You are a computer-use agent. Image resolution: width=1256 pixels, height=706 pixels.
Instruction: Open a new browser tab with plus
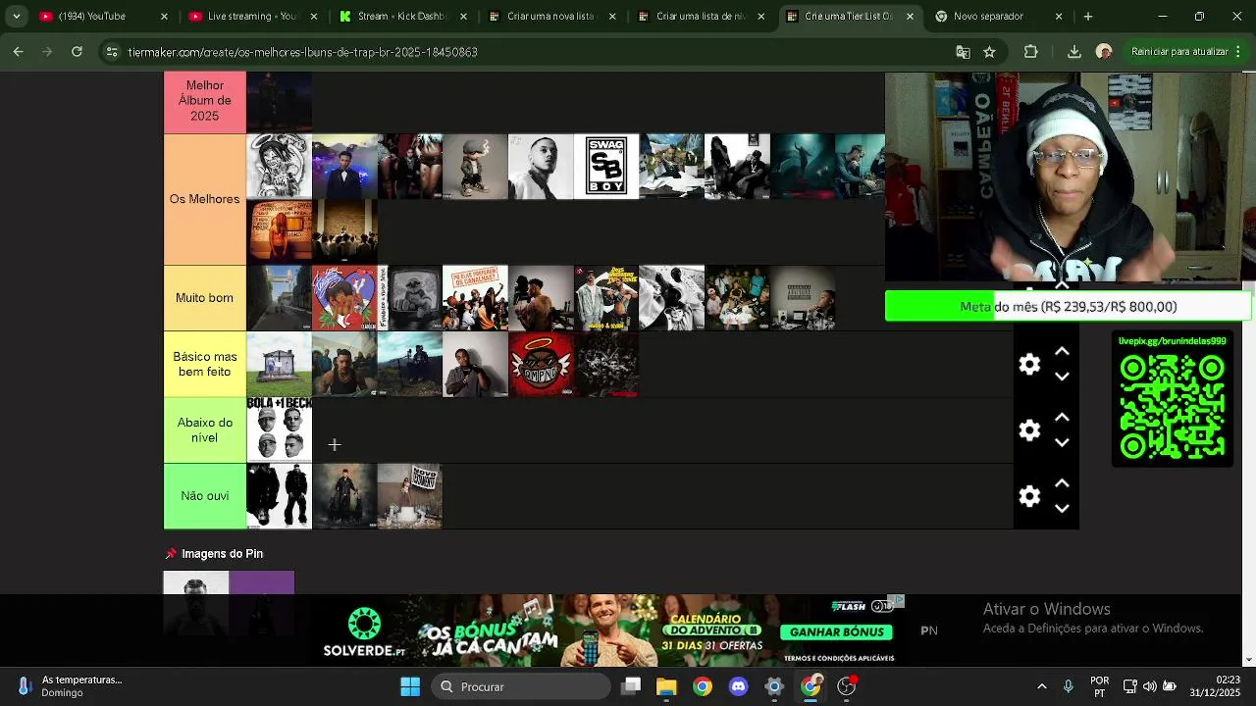pos(1087,17)
